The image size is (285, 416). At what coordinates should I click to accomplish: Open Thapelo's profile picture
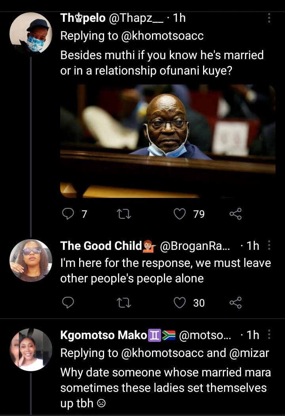(x=31, y=33)
